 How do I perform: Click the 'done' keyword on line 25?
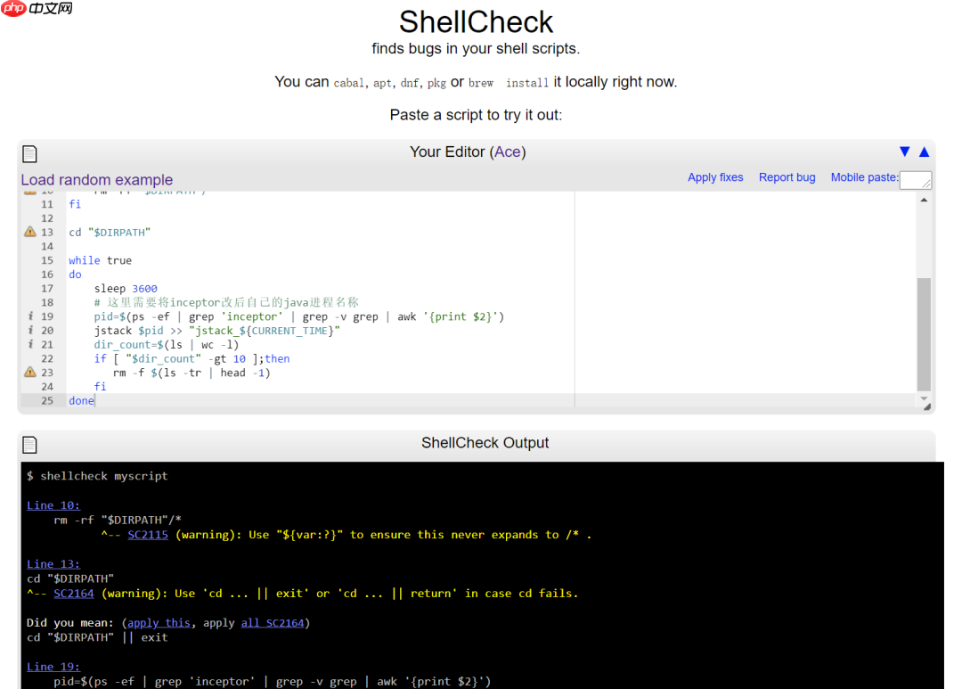click(x=82, y=400)
